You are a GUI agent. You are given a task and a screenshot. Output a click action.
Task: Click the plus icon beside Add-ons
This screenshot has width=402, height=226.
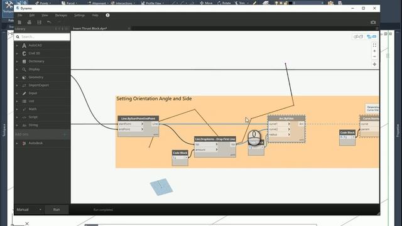(65, 134)
